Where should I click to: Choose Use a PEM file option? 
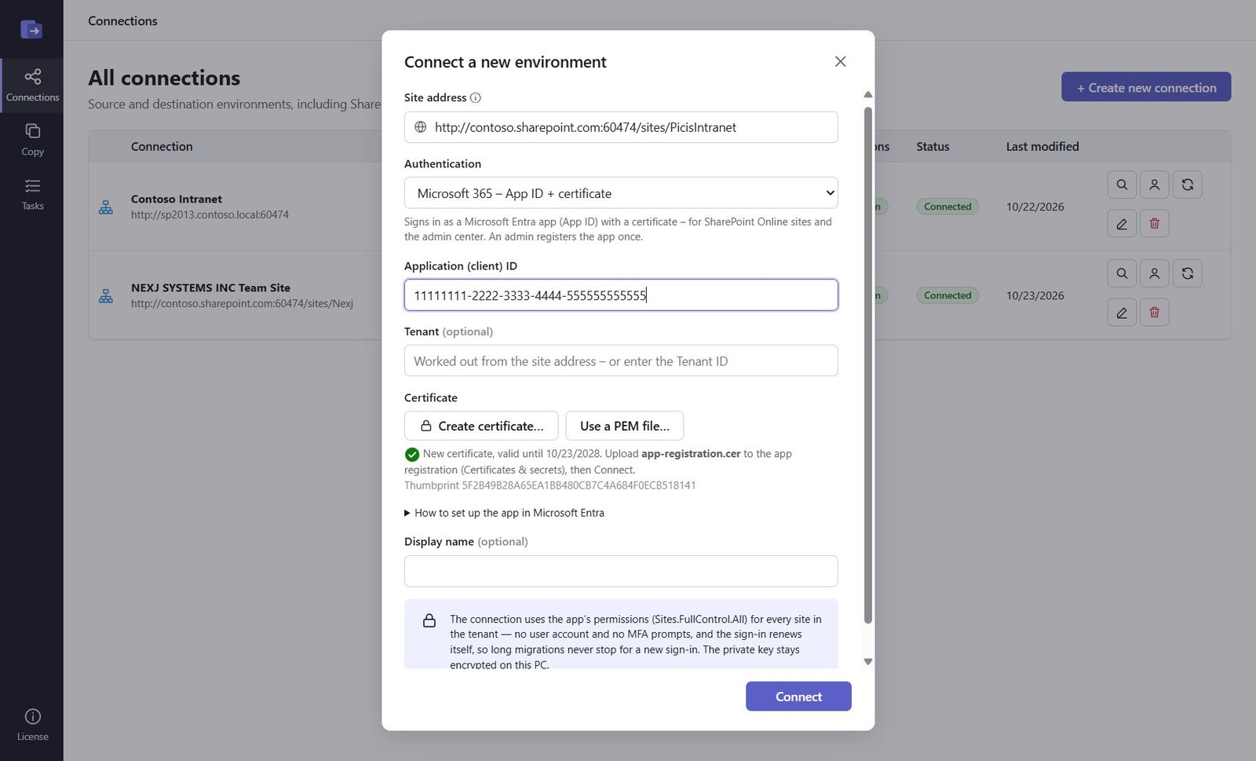(x=625, y=426)
